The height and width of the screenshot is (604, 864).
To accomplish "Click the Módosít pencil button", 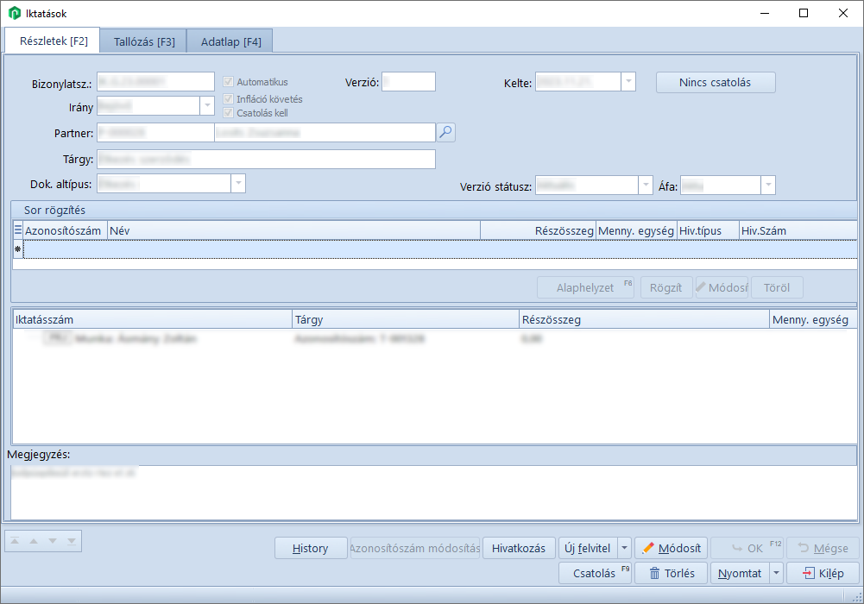I will 672,548.
